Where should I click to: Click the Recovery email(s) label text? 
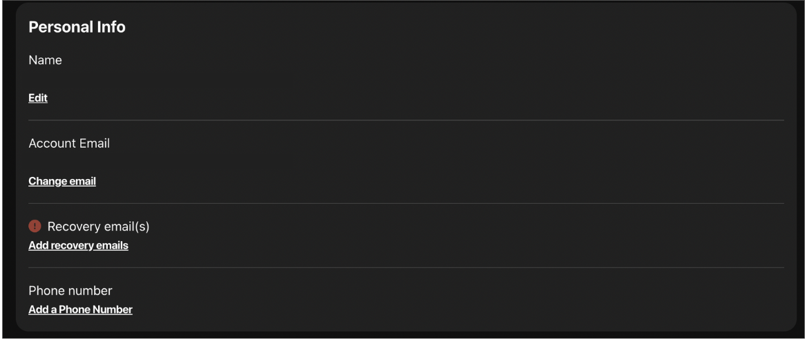point(98,226)
